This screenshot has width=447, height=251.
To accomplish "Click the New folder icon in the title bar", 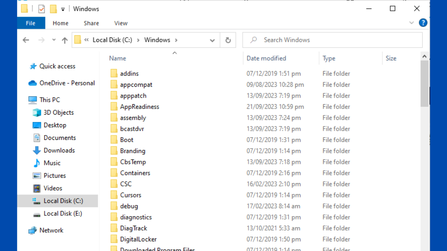I will pos(53,9).
